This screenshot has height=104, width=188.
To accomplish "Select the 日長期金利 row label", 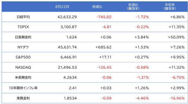I will pos(23,37).
